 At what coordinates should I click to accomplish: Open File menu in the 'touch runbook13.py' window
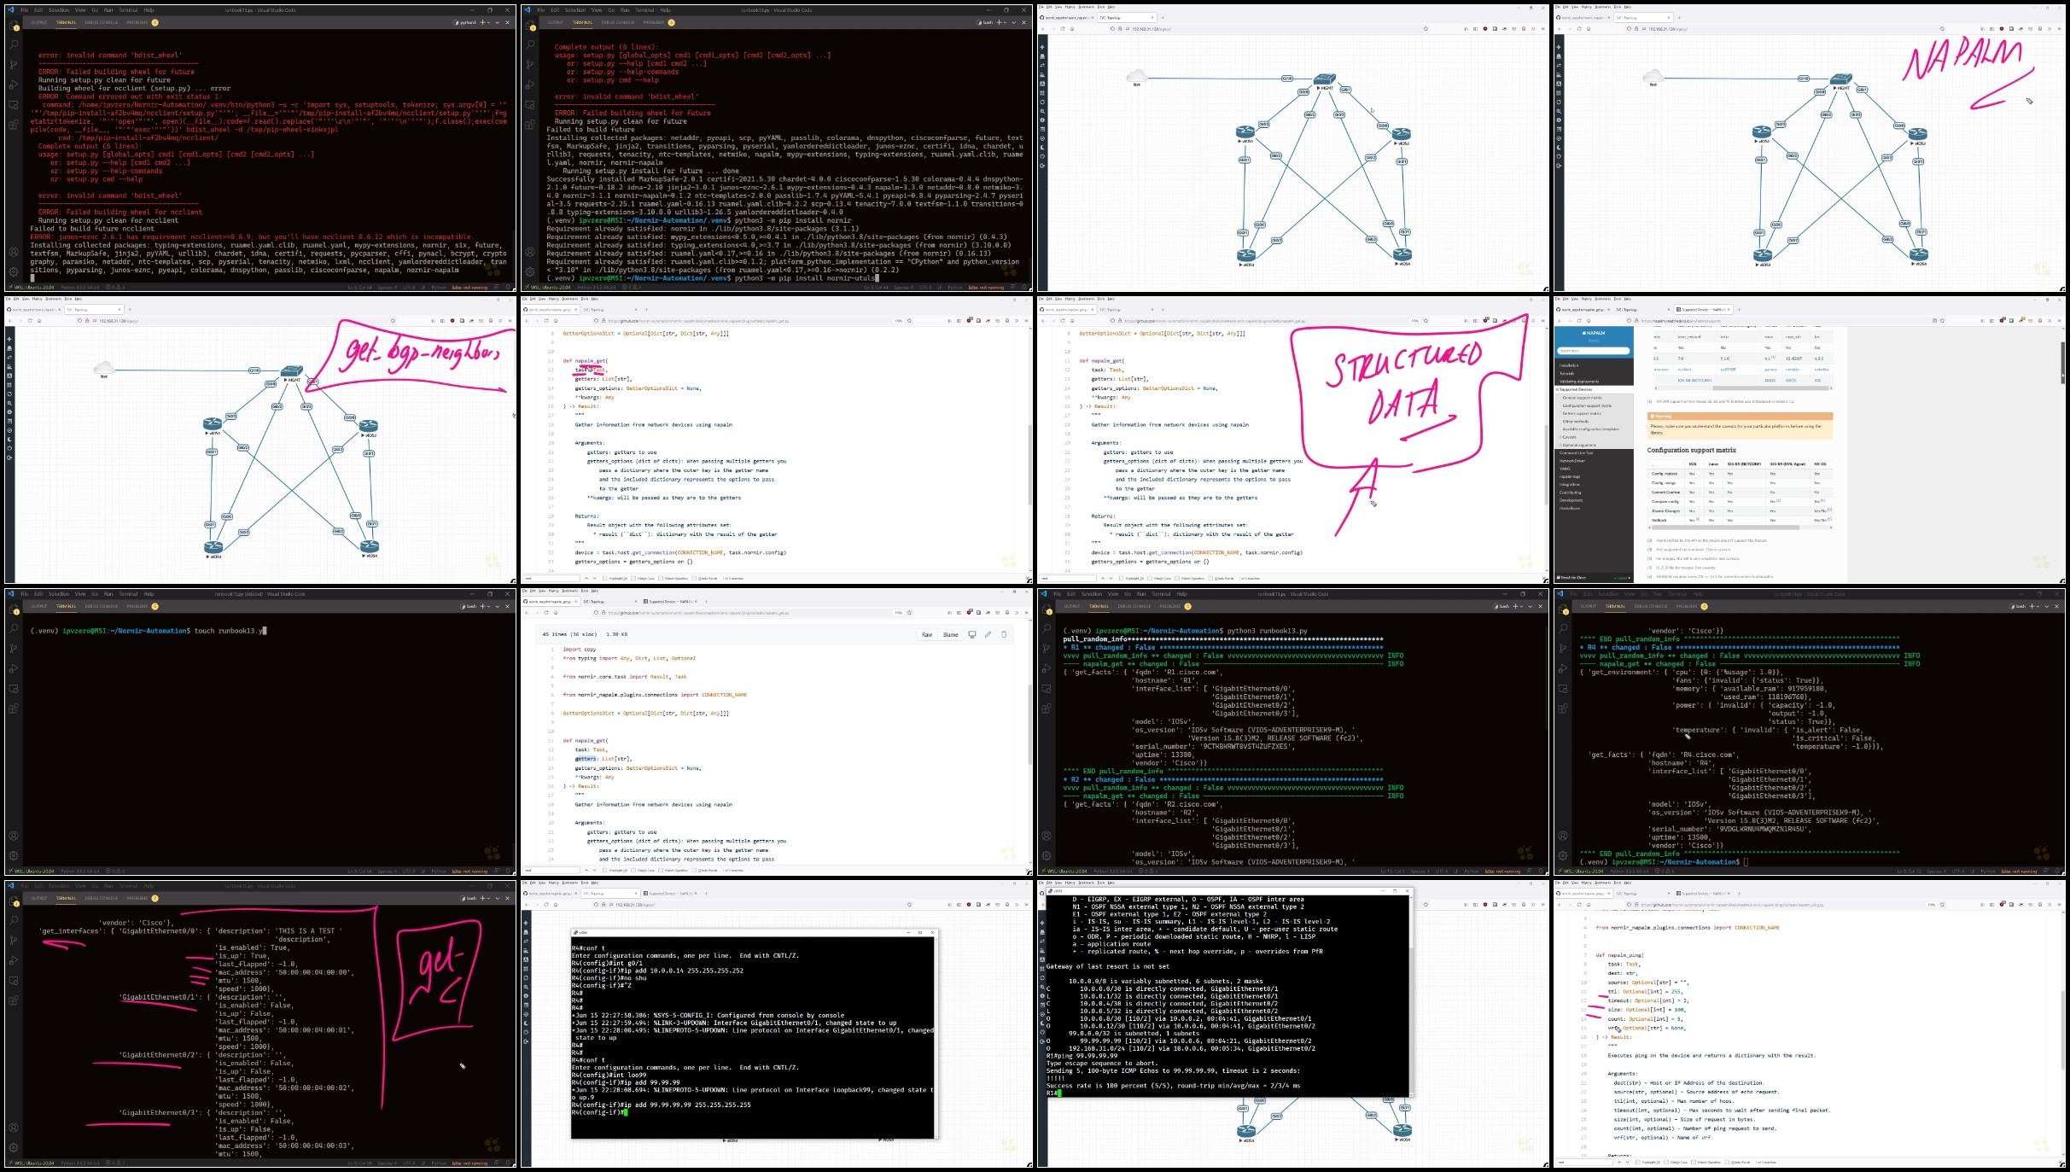[x=25, y=593]
